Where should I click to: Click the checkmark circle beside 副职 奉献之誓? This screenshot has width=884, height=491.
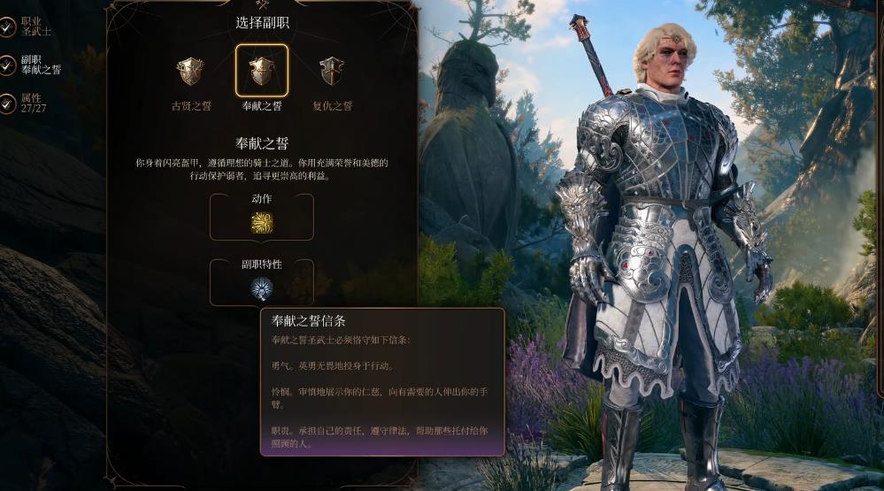tap(7, 65)
